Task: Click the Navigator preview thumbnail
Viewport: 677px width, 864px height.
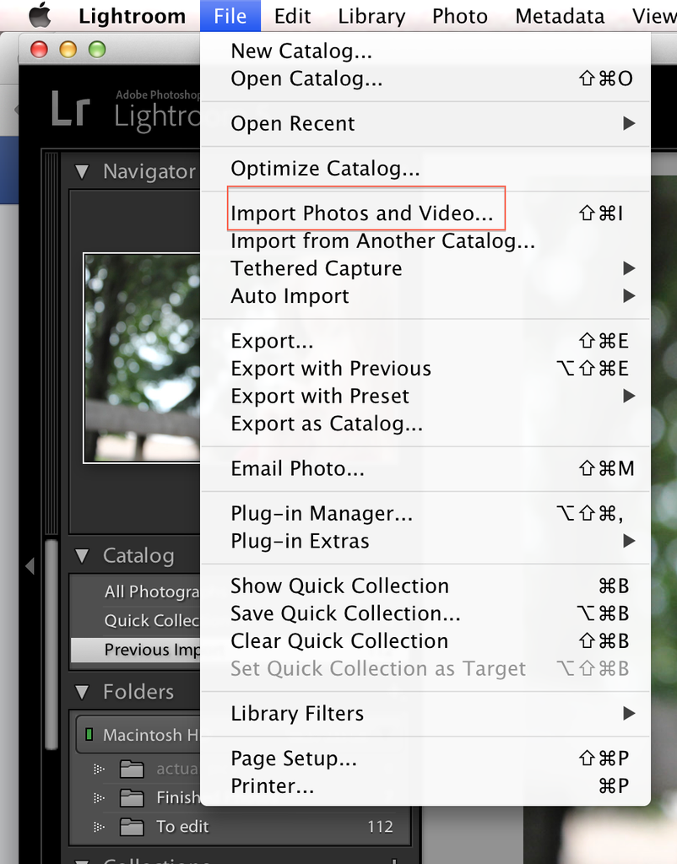Action: click(142, 356)
